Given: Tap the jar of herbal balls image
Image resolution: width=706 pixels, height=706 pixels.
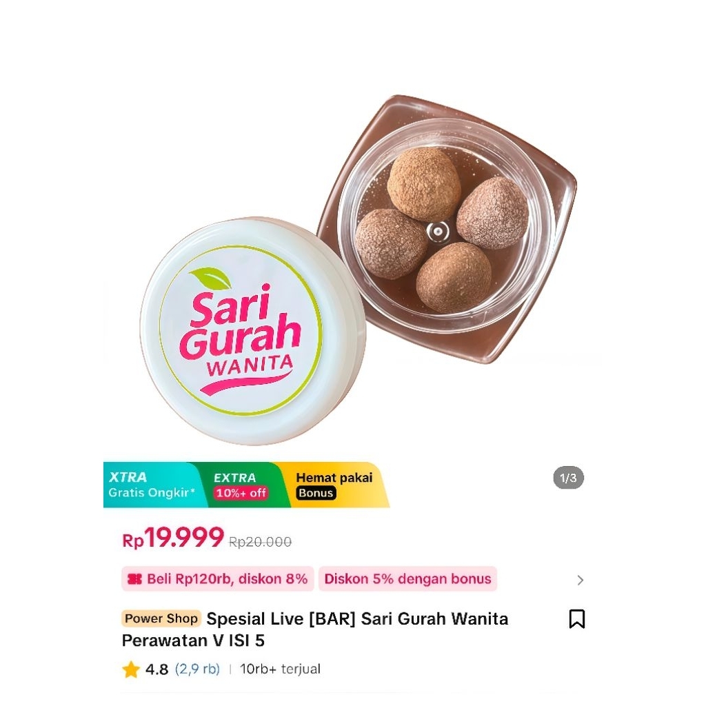Looking at the screenshot, I should click(447, 229).
